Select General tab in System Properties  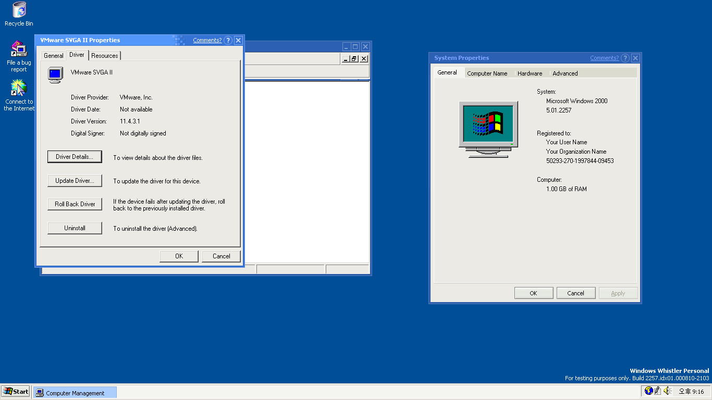pos(447,72)
